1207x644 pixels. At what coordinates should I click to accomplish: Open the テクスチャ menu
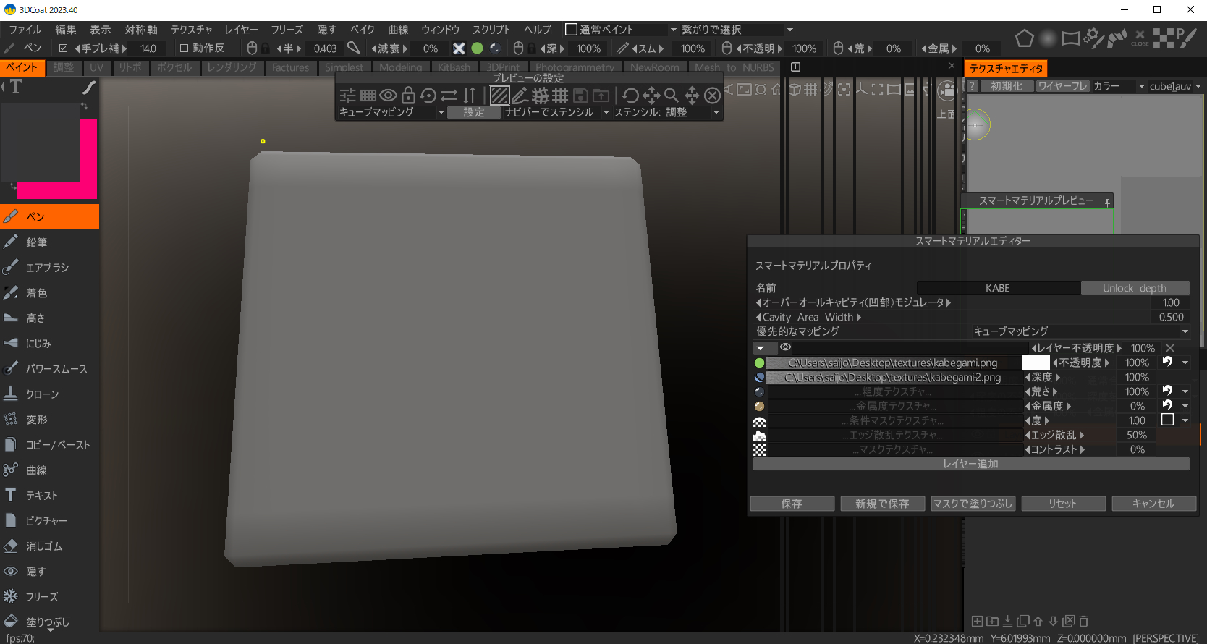(x=191, y=30)
